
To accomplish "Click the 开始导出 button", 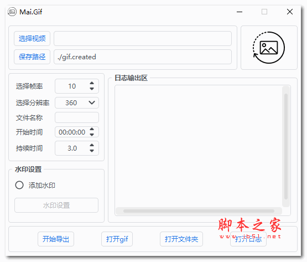I will (56, 239).
